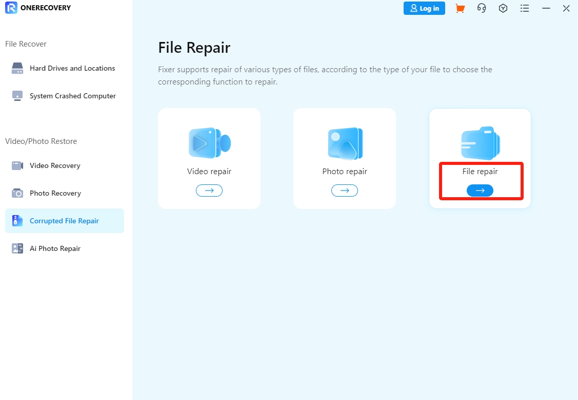Click the File repair label

coord(480,172)
